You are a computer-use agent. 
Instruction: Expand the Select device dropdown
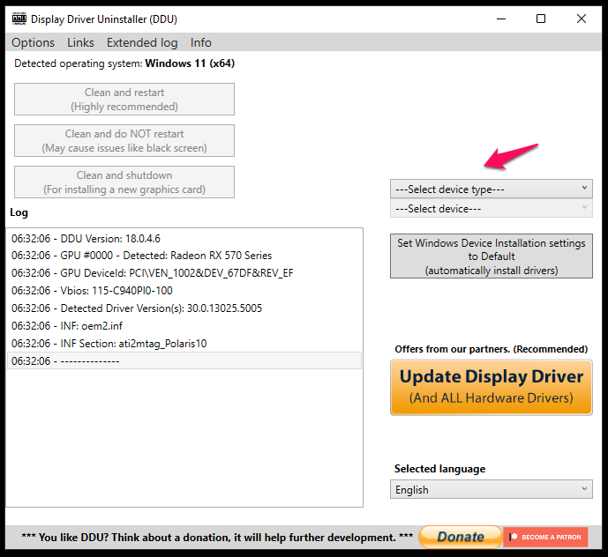(492, 208)
